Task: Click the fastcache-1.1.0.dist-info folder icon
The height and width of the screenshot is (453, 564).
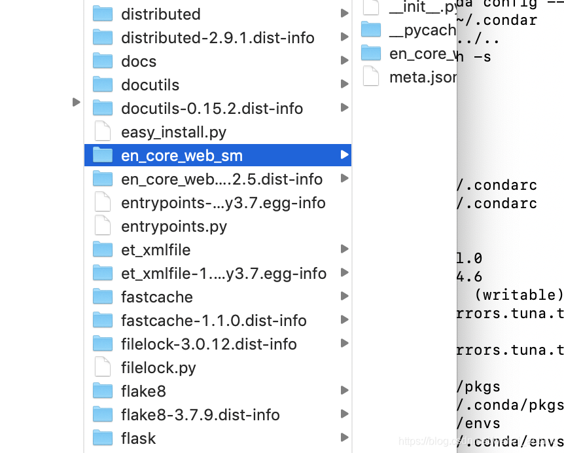Action: pos(103,320)
